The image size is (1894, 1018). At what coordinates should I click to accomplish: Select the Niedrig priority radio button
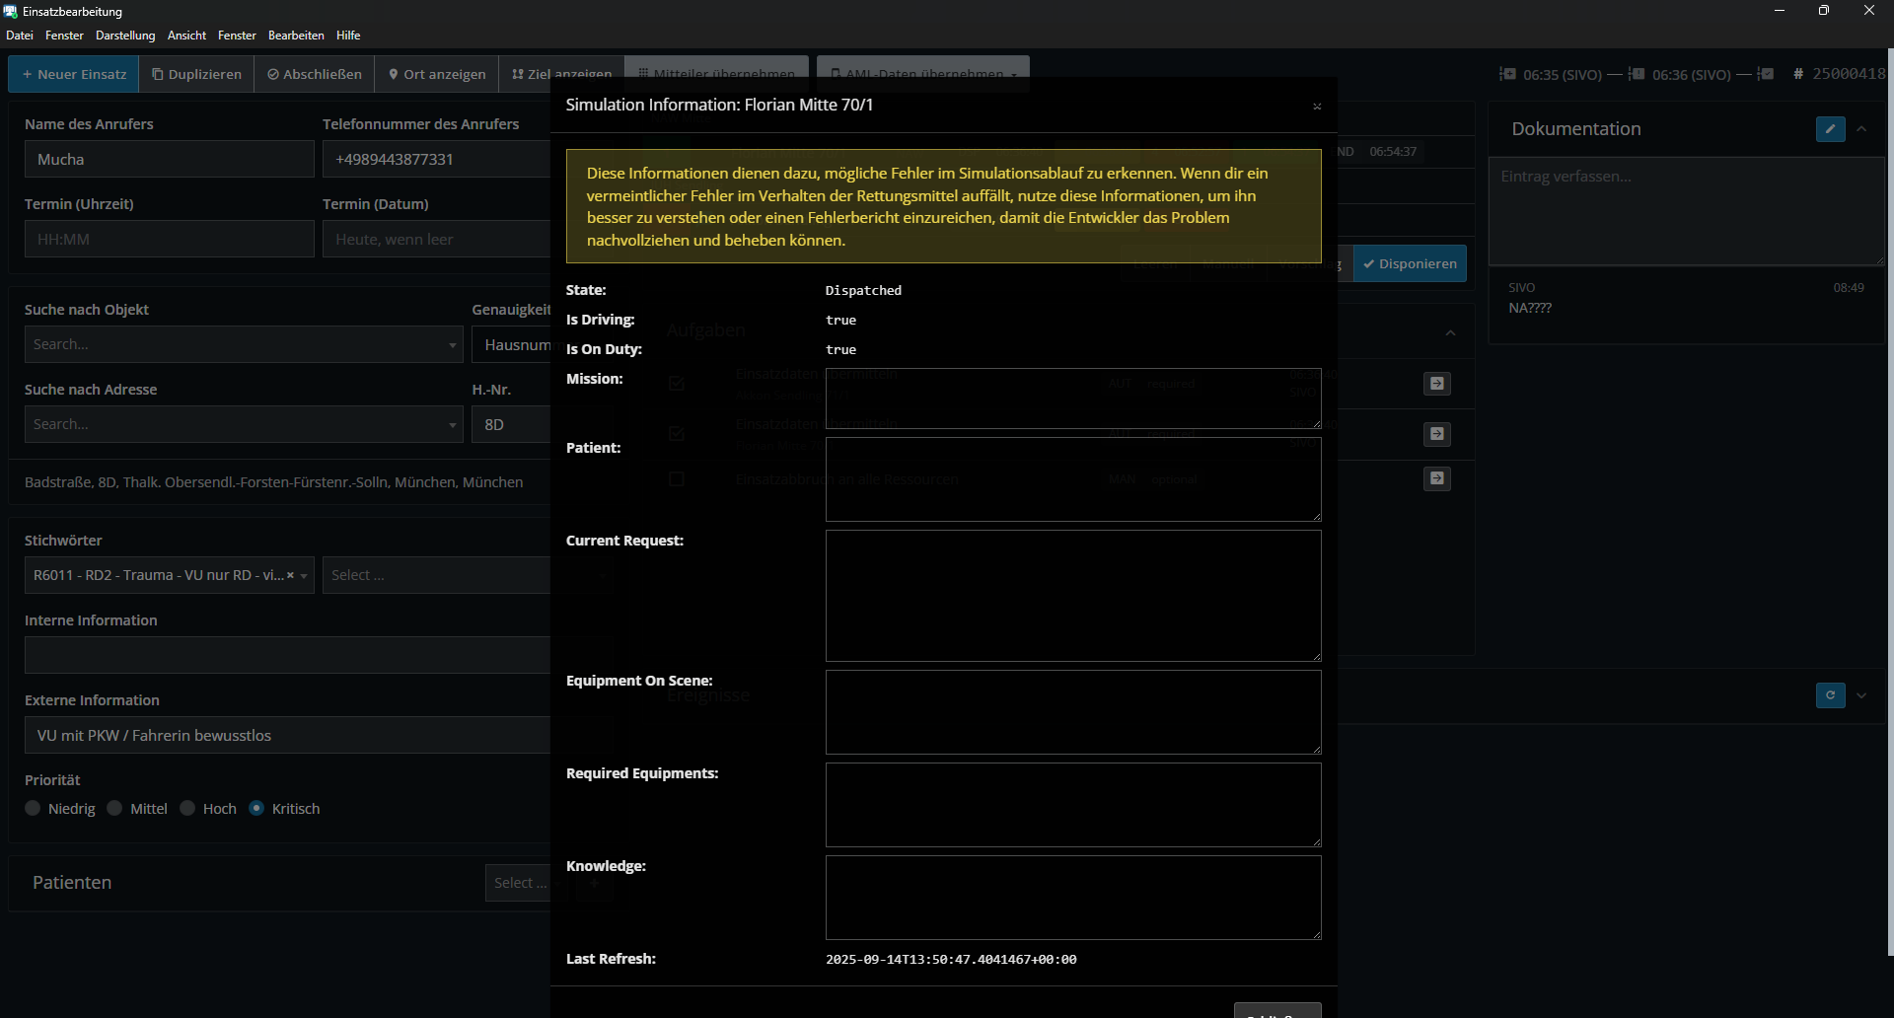[34, 809]
